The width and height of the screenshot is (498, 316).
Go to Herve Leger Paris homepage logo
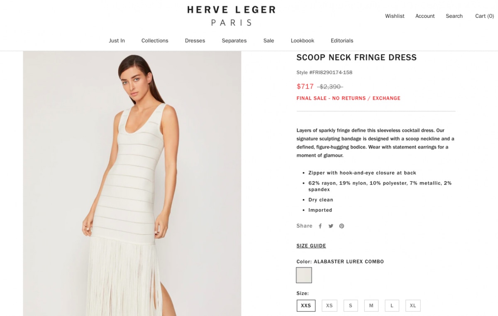click(x=231, y=16)
